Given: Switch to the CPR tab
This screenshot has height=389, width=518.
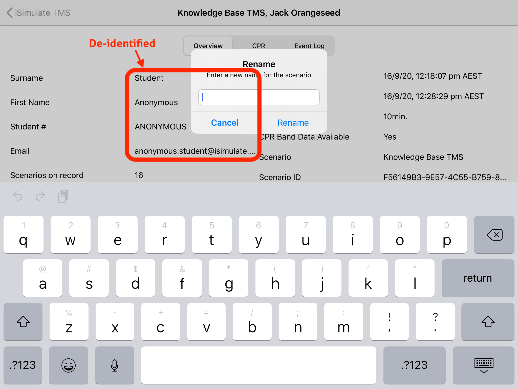Looking at the screenshot, I should point(258,46).
